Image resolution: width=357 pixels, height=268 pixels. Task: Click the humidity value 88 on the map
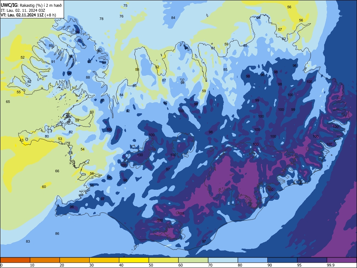pos(88,77)
